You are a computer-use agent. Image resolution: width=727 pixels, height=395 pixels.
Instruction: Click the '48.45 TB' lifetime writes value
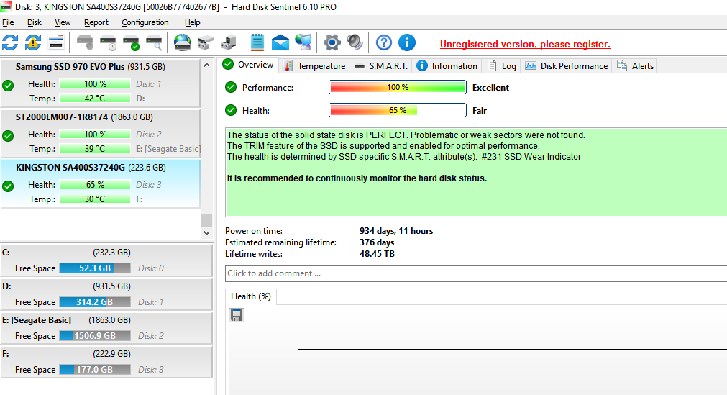[377, 254]
